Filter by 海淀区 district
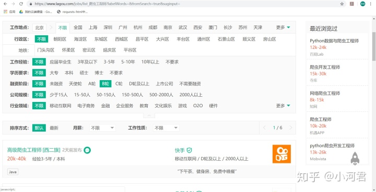This screenshot has height=192, width=376. coord(80,39)
